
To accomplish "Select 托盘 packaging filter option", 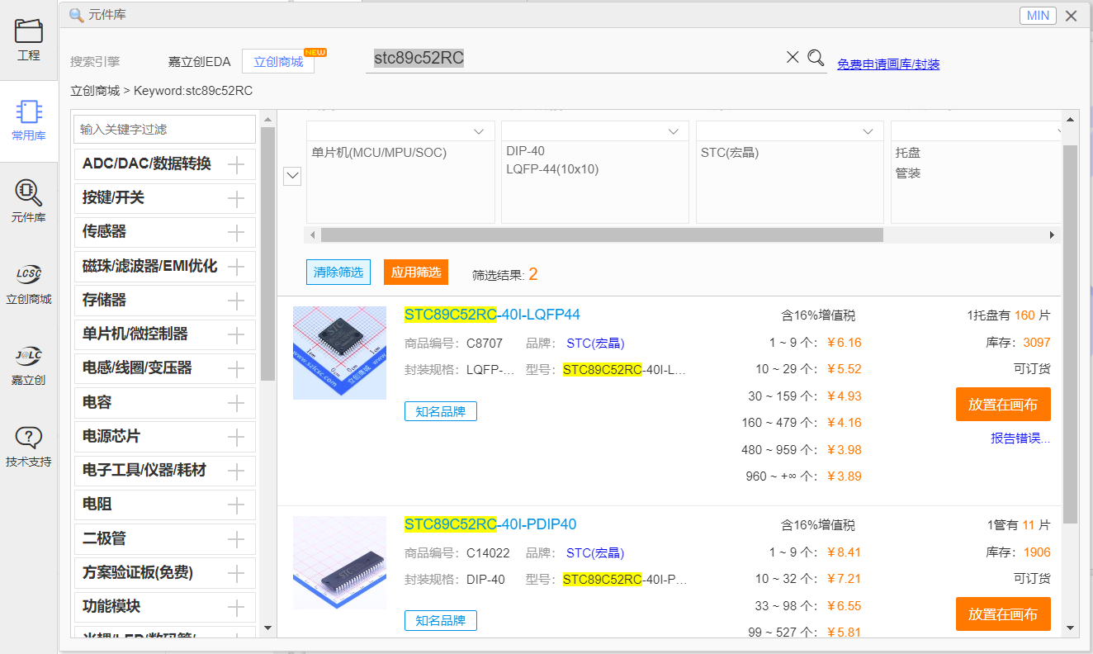I will pos(908,153).
